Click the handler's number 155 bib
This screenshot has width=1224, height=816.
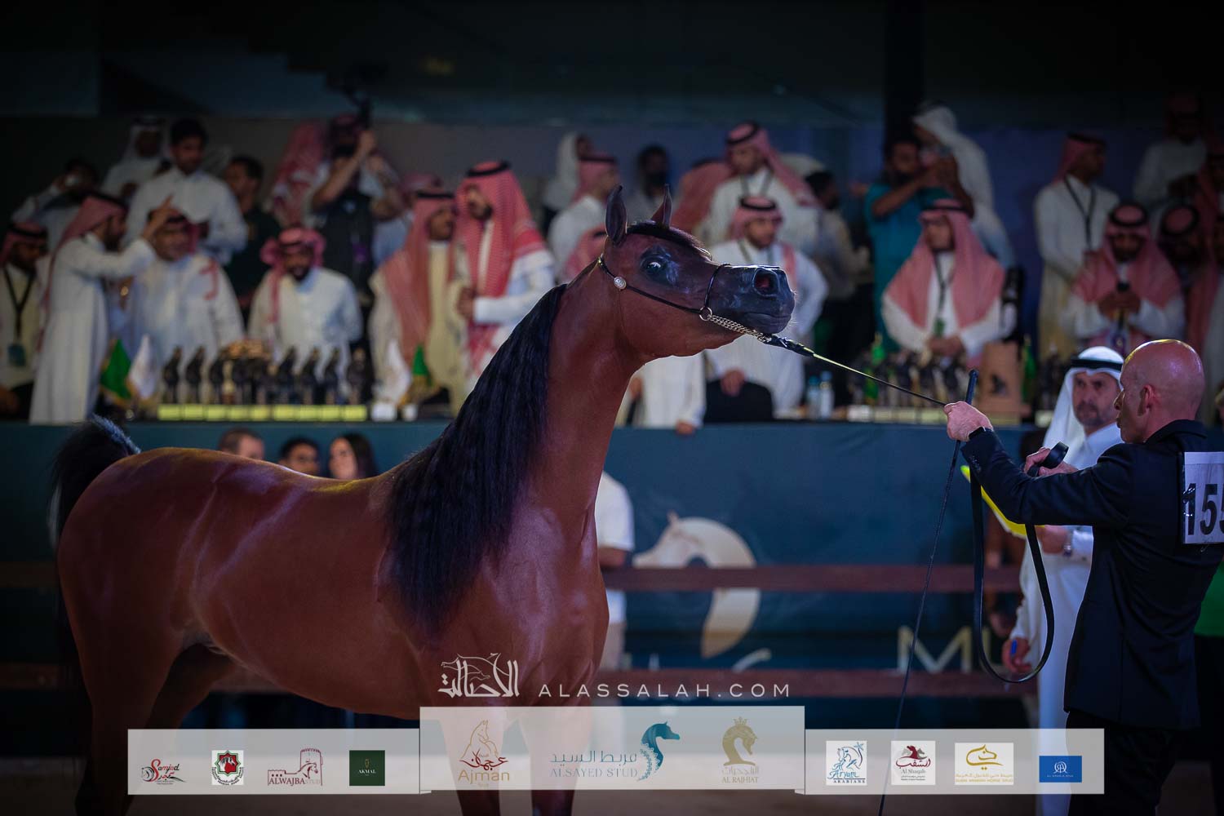tap(1204, 498)
